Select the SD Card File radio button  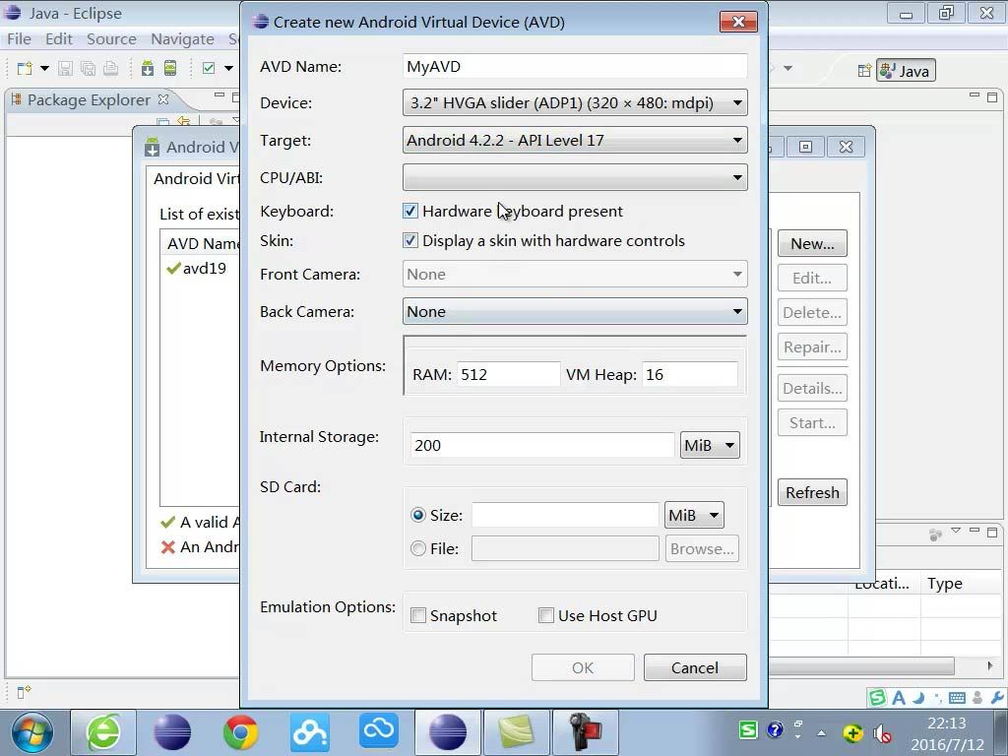pos(417,548)
